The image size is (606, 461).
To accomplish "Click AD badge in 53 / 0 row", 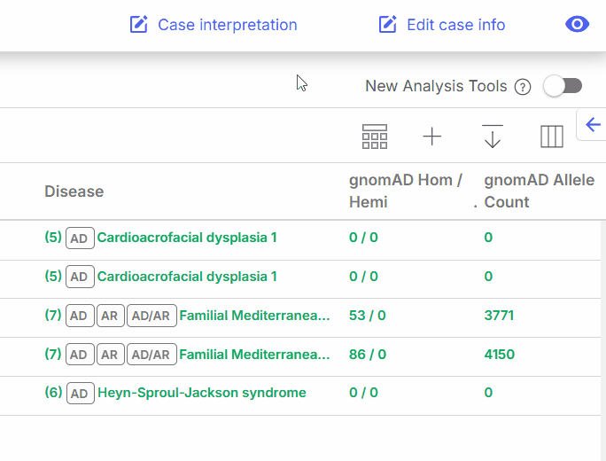I will pos(80,316).
